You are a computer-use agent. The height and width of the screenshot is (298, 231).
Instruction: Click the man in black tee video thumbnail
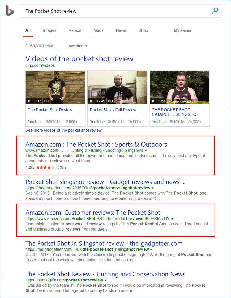[x=118, y=87]
